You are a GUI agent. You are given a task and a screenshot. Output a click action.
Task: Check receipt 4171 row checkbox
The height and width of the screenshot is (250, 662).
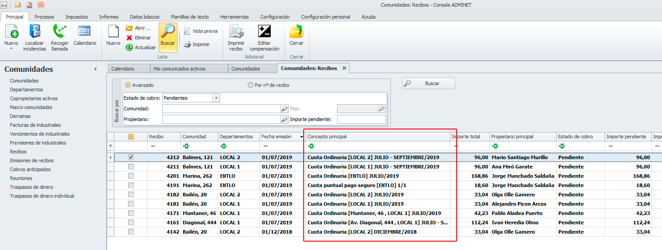click(x=131, y=213)
